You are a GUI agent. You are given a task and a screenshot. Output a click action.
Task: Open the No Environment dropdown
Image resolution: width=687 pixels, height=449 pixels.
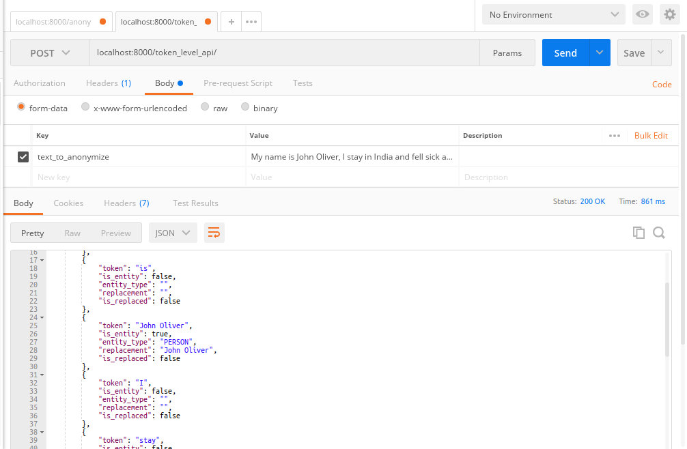point(553,14)
